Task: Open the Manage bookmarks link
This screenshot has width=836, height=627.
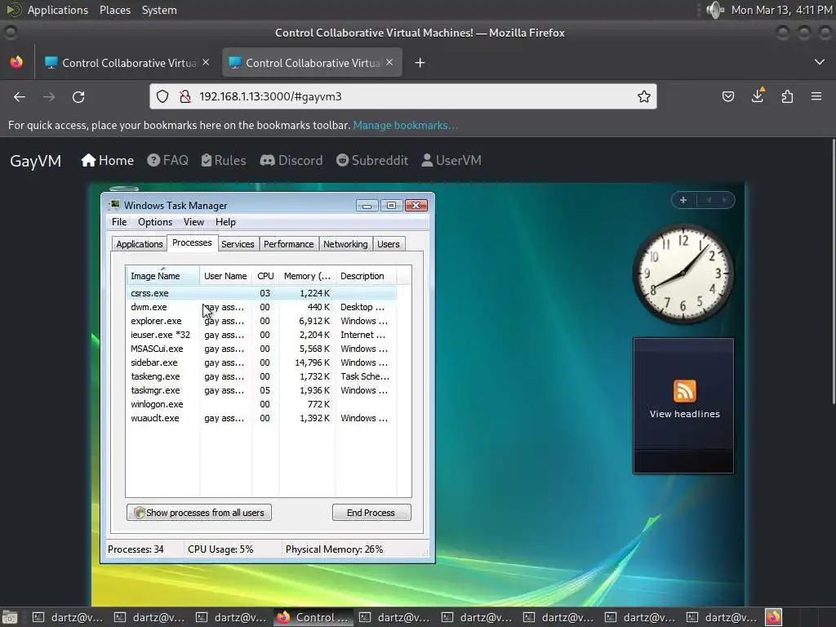Action: 405,125
